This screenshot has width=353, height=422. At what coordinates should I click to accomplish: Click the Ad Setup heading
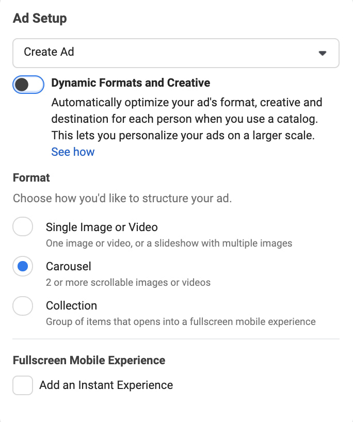click(39, 18)
